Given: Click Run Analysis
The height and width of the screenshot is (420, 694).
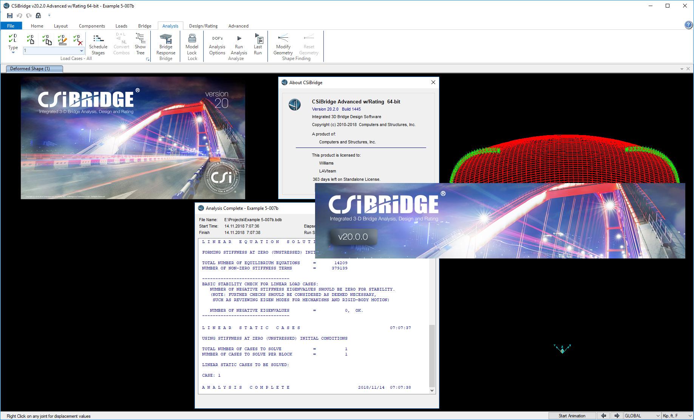Looking at the screenshot, I should click(x=239, y=44).
